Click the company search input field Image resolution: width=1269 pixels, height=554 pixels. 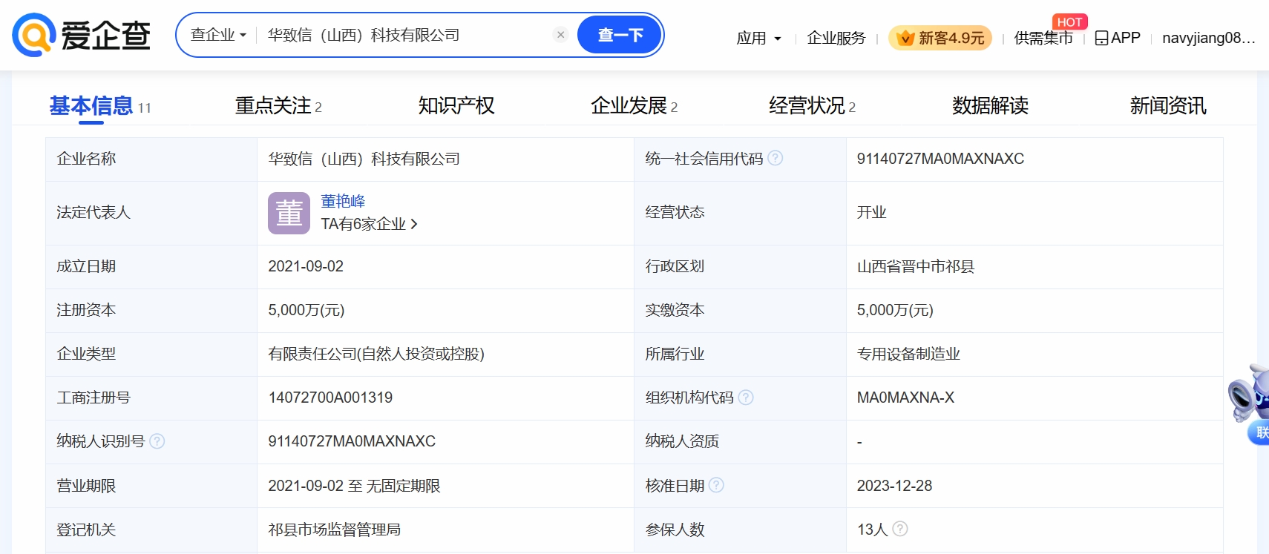coord(408,35)
